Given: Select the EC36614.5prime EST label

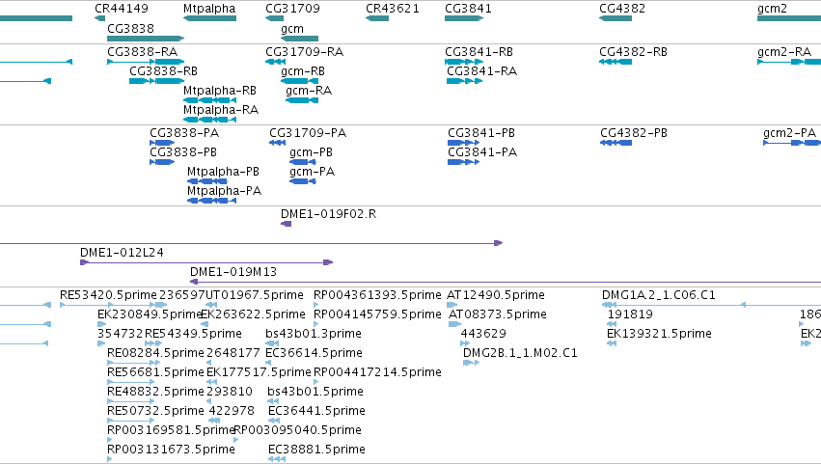Looking at the screenshot, I should (x=314, y=353).
